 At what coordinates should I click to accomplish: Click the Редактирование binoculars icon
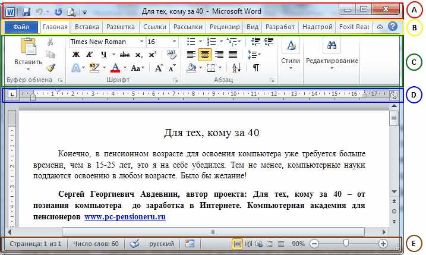click(332, 45)
